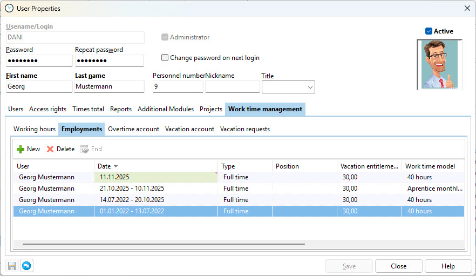Screen dimensions: 476x276
Task: Click the green plus New employment icon
Action: (21, 149)
